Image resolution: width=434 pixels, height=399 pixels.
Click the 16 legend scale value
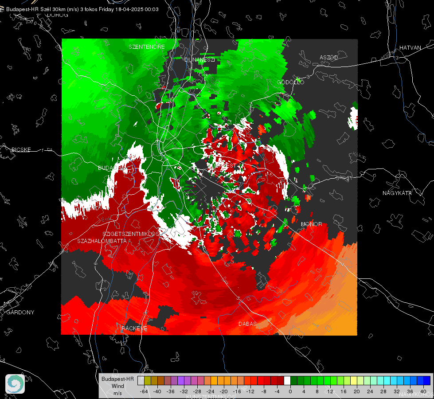pos(343,391)
